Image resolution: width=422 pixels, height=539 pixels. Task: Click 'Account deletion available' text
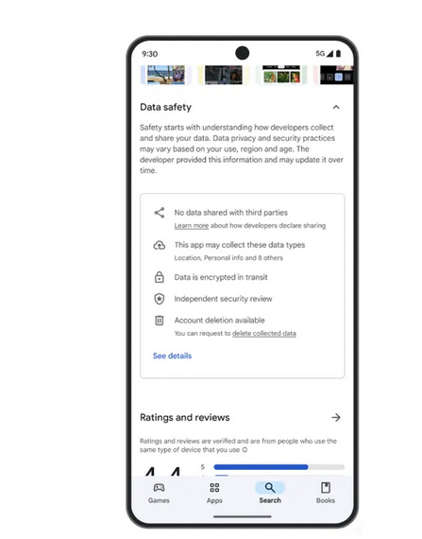pos(220,321)
